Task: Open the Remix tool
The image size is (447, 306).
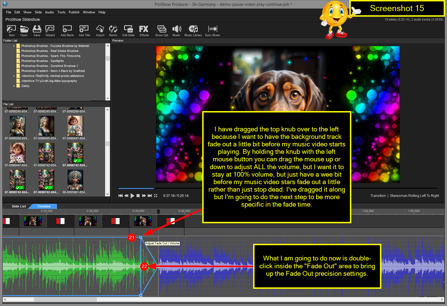Action: 113,31
